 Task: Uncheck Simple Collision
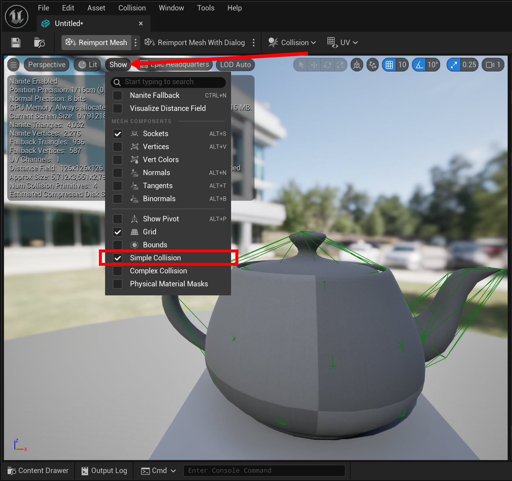click(x=117, y=258)
